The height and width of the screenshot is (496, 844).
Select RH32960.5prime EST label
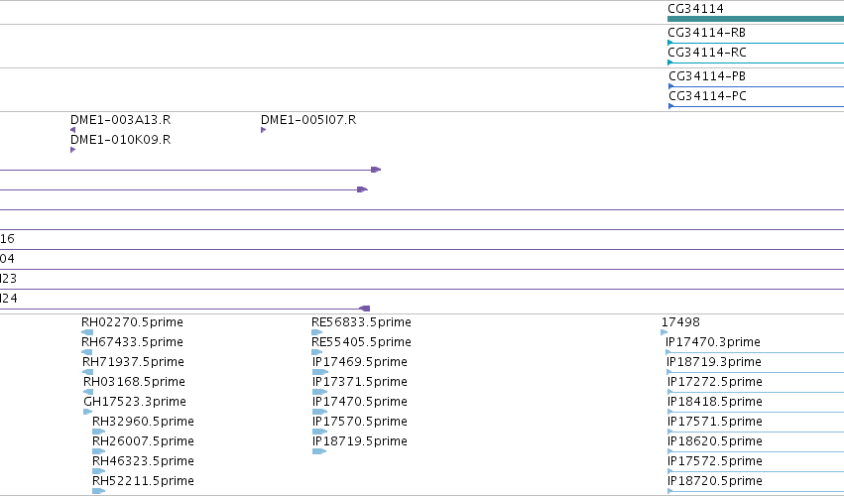click(143, 423)
